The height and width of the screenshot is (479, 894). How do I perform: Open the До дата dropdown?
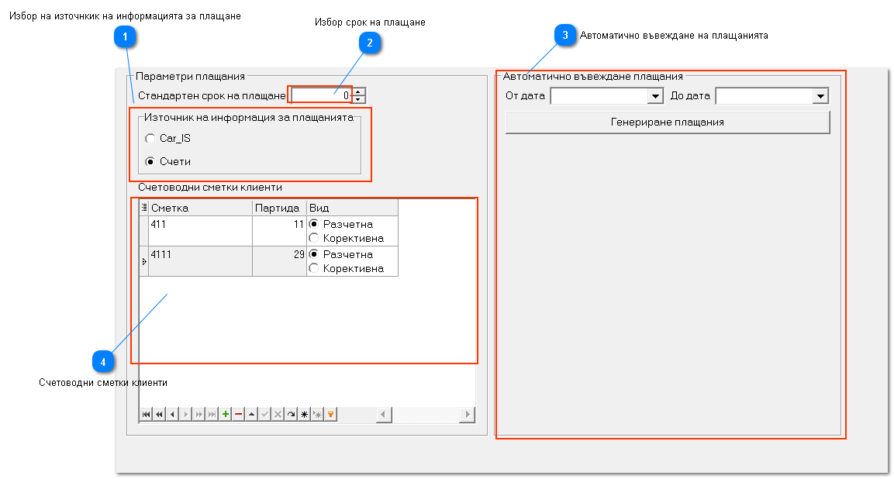point(820,96)
